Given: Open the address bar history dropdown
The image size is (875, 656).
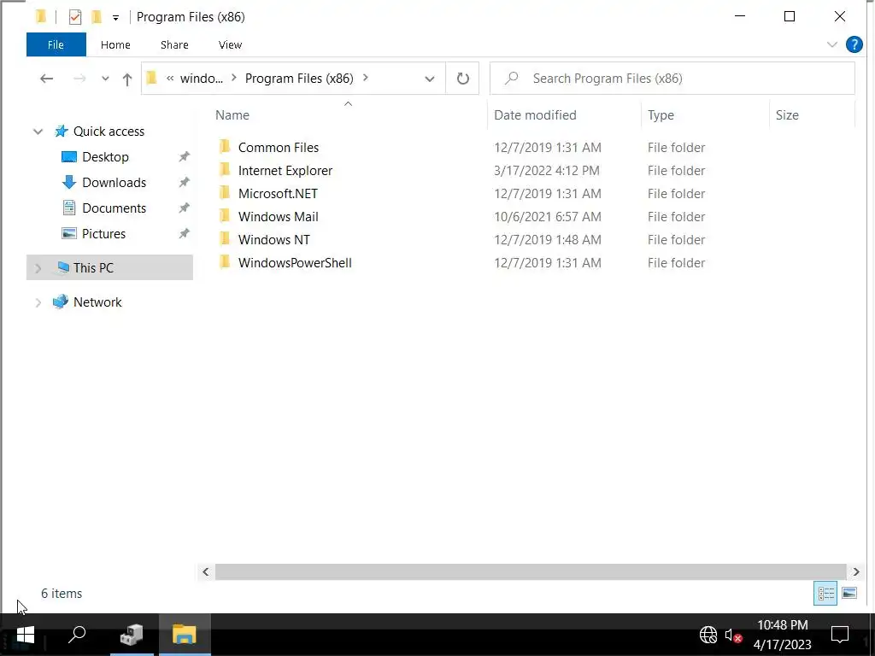Looking at the screenshot, I should pyautogui.click(x=430, y=79).
